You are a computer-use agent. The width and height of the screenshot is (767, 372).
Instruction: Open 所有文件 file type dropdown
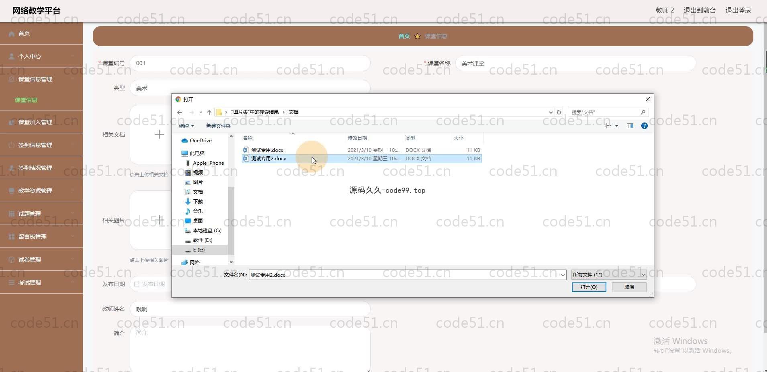(x=609, y=275)
